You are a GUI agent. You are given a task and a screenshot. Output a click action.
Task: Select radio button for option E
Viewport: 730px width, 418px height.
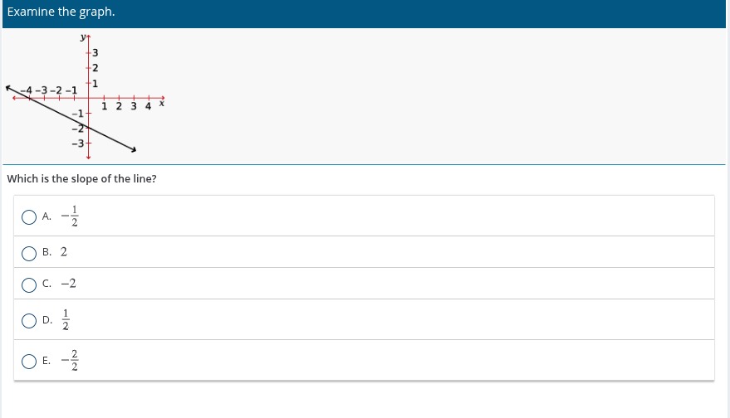click(29, 362)
